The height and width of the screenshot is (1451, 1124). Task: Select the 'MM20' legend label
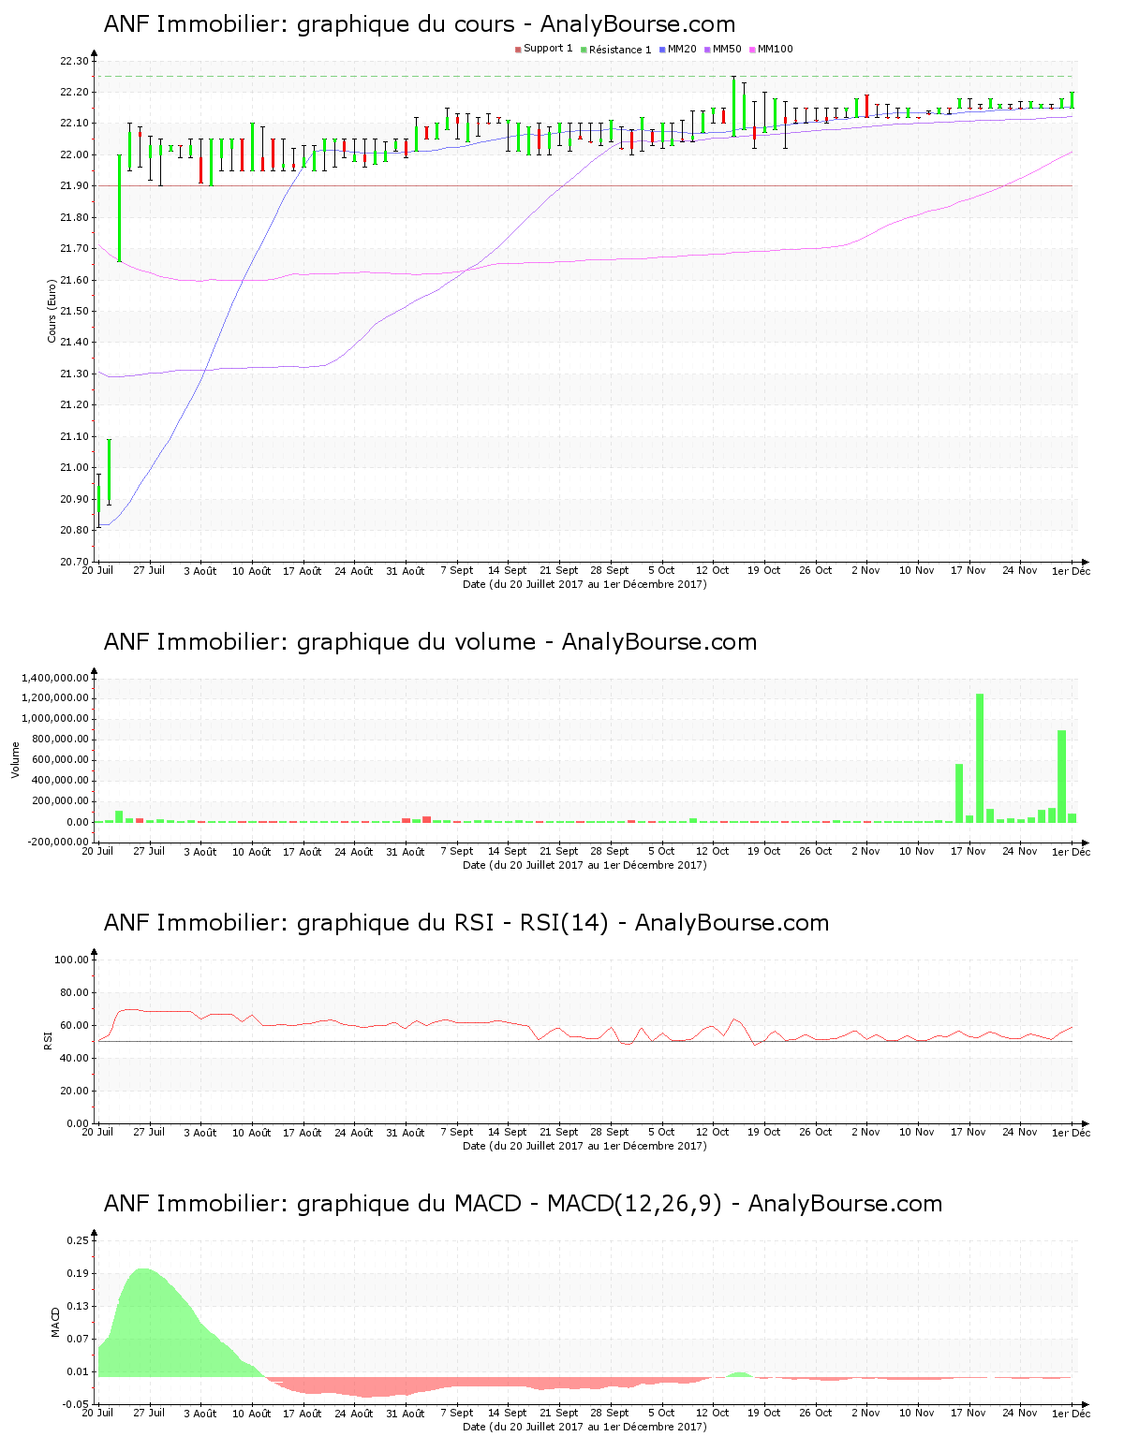tap(682, 49)
